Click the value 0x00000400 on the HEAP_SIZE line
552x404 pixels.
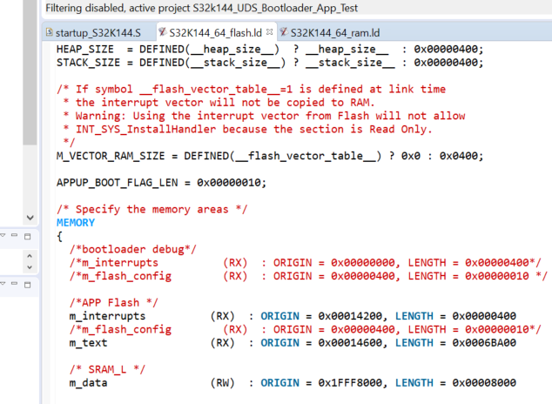pos(446,49)
